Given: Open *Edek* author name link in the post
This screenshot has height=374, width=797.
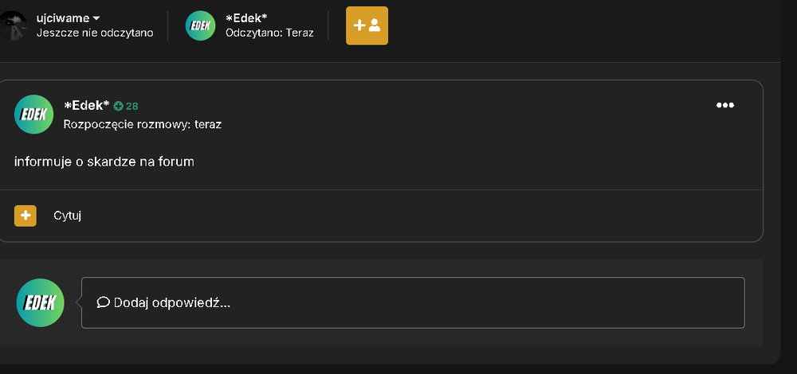Looking at the screenshot, I should click(x=86, y=105).
